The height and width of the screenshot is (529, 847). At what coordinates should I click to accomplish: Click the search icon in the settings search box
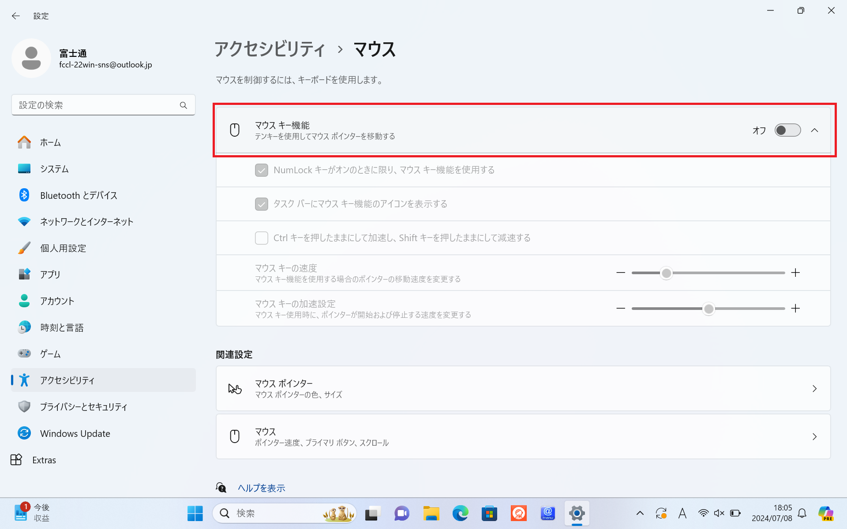tap(183, 105)
